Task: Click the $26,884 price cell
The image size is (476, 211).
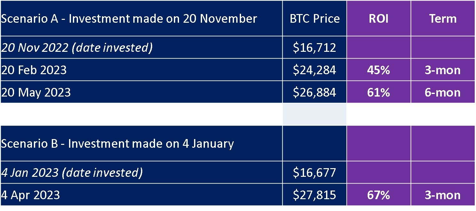Action: tap(315, 92)
